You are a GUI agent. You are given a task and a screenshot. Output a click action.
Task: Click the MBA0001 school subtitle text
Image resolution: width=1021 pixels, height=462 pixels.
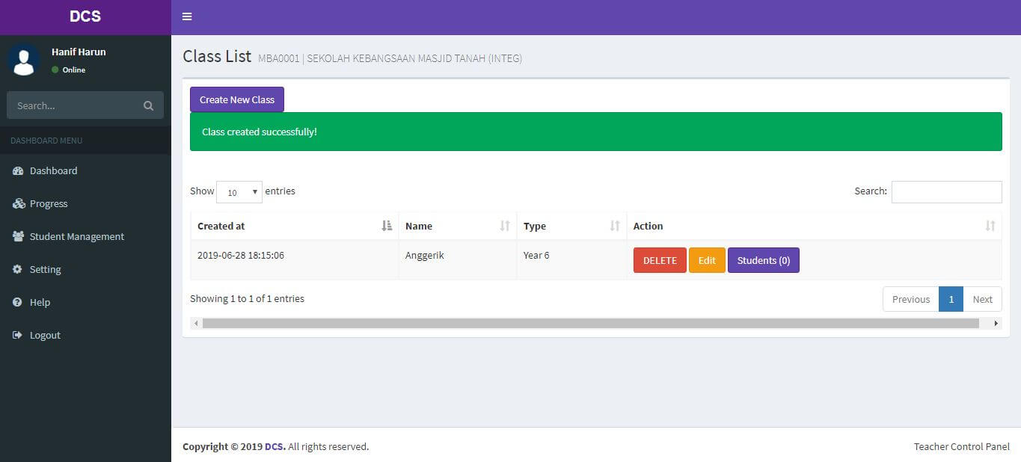390,58
